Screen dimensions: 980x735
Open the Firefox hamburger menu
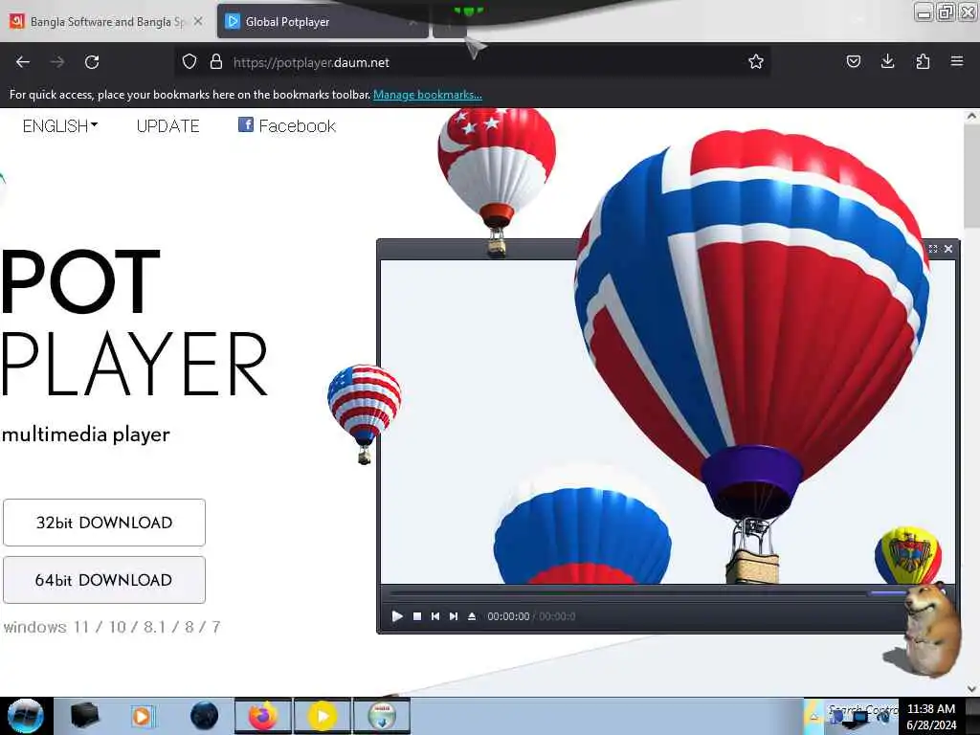[957, 61]
